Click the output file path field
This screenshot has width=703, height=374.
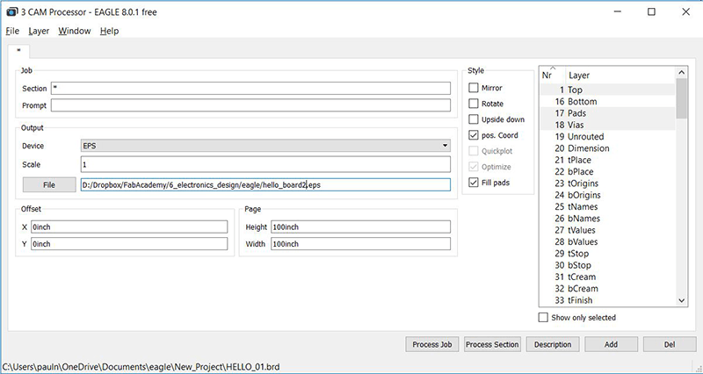tap(265, 185)
